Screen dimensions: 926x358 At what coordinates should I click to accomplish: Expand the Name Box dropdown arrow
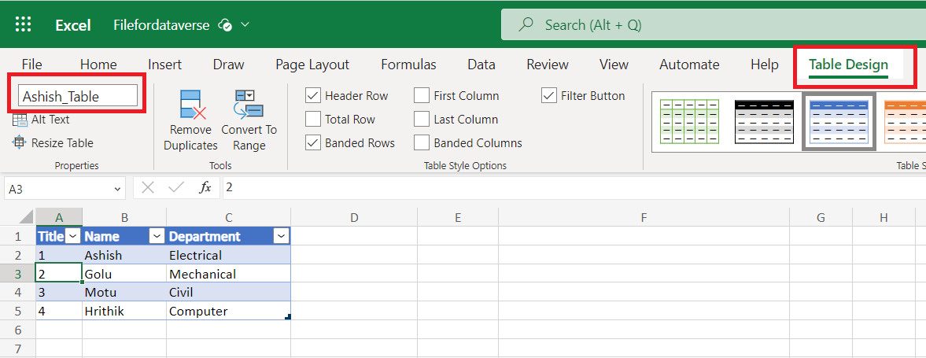[x=118, y=189]
